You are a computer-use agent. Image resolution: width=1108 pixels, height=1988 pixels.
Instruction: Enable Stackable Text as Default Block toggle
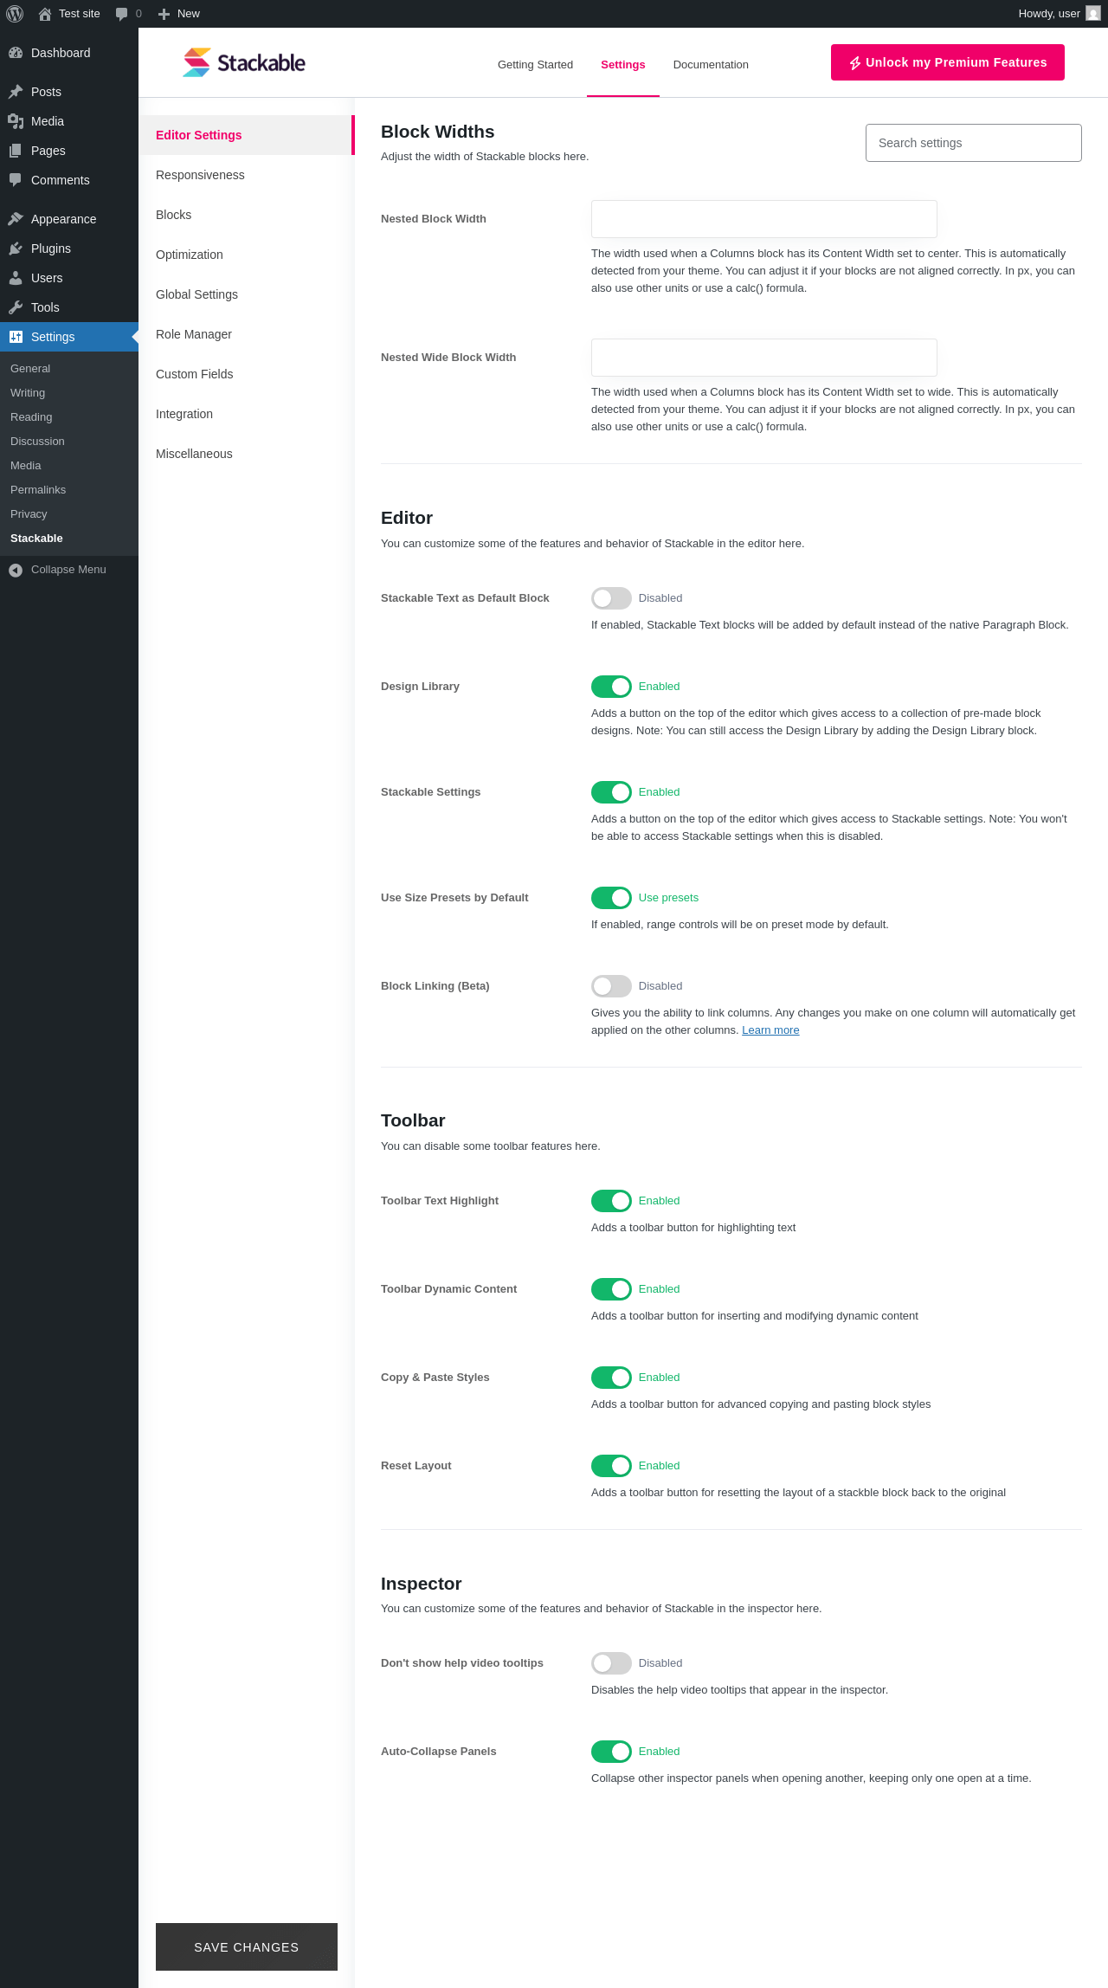click(611, 598)
